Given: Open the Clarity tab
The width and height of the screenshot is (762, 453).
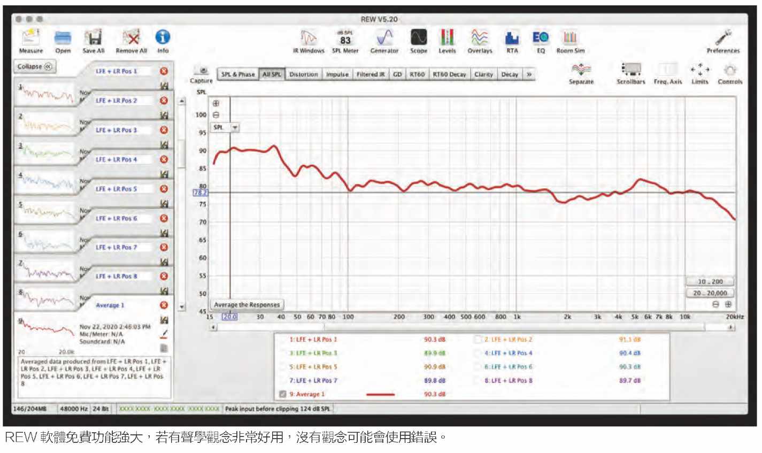Looking at the screenshot, I should (x=483, y=75).
